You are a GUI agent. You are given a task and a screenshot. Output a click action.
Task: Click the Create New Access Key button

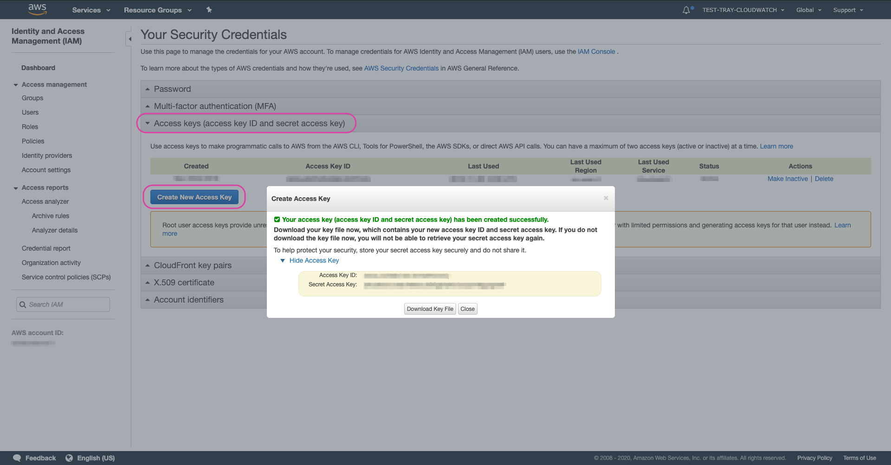(194, 197)
